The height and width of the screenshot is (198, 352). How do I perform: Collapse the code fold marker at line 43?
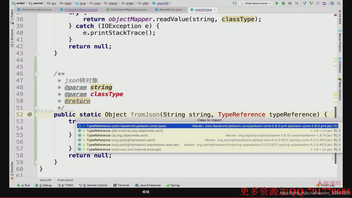click(x=37, y=53)
